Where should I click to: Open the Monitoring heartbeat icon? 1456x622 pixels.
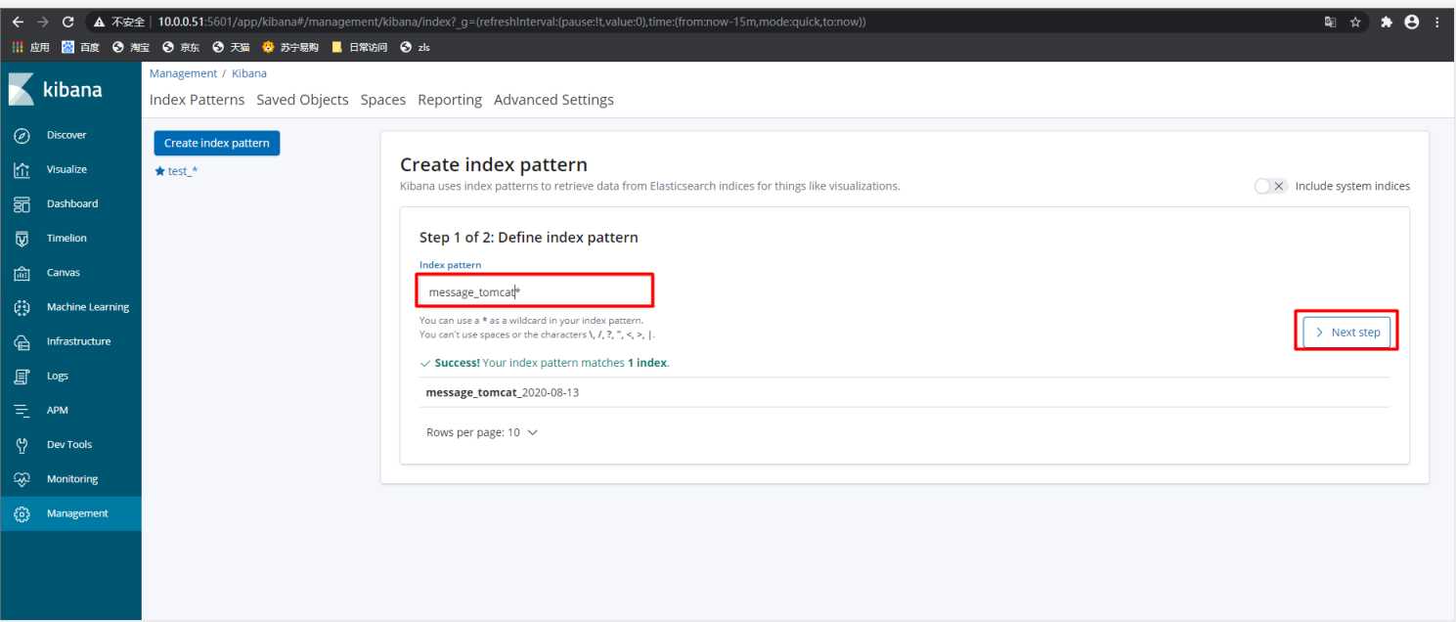(x=22, y=479)
